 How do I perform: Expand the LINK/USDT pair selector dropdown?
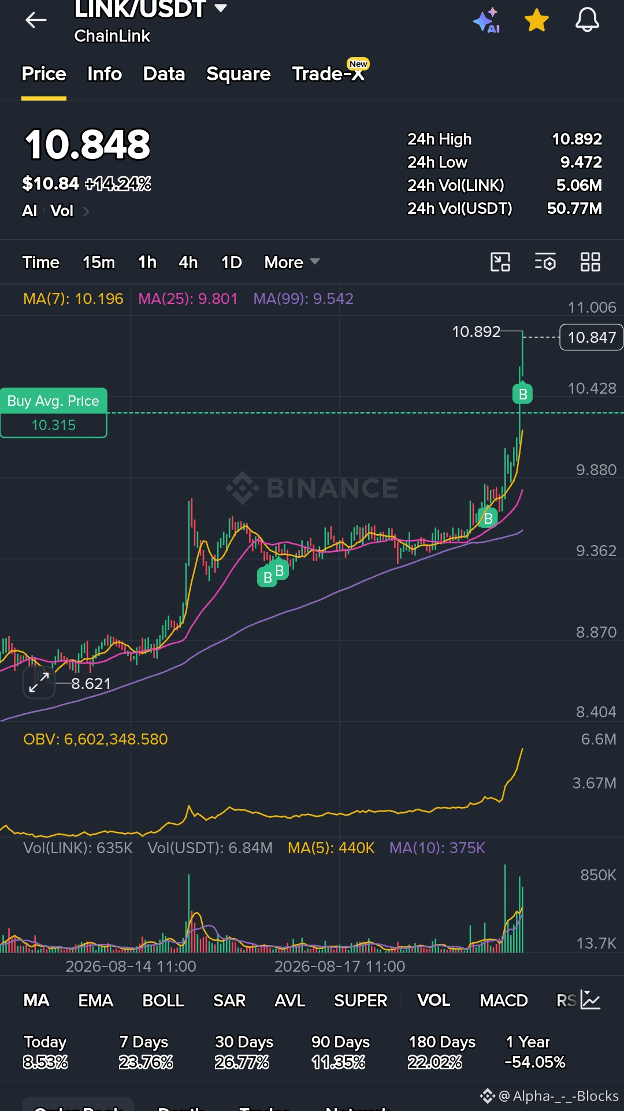(x=220, y=8)
